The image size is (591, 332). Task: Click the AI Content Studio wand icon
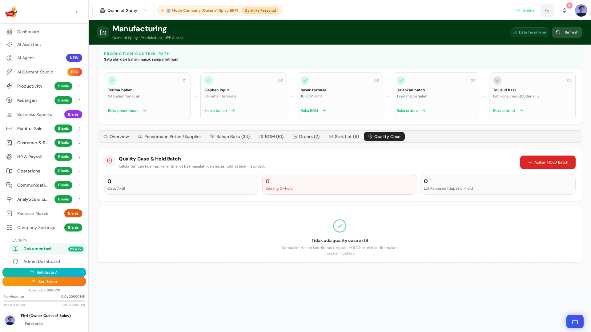coord(9,72)
